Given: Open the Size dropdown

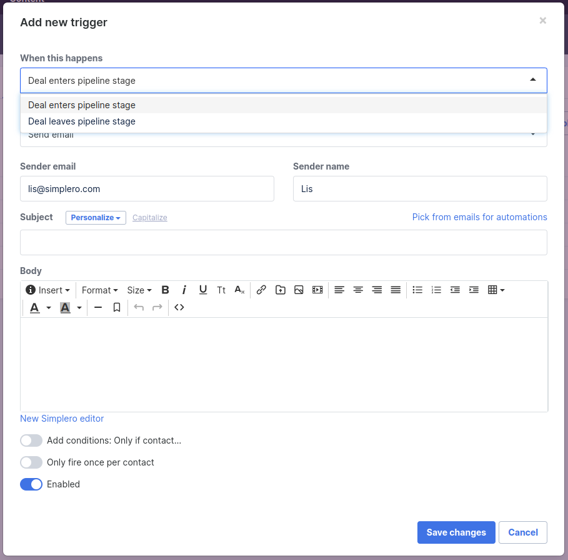Looking at the screenshot, I should coord(139,290).
